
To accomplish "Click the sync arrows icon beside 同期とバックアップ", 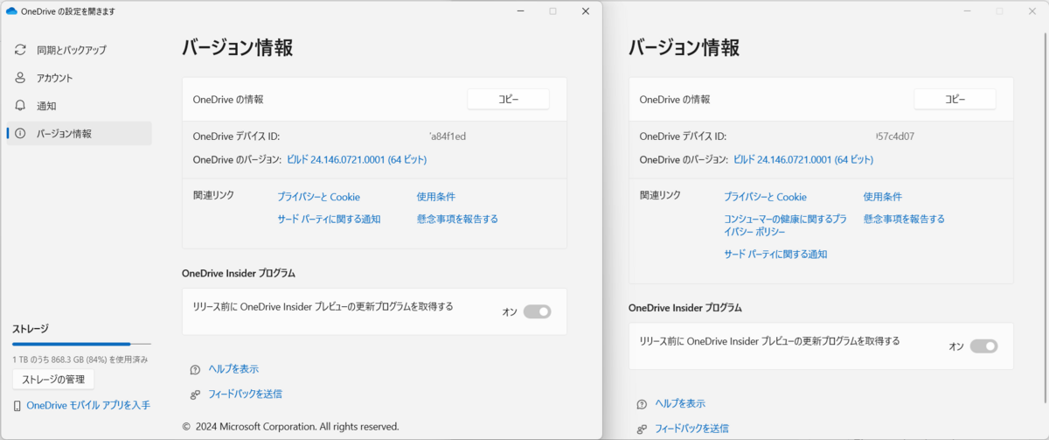I will 20,50.
